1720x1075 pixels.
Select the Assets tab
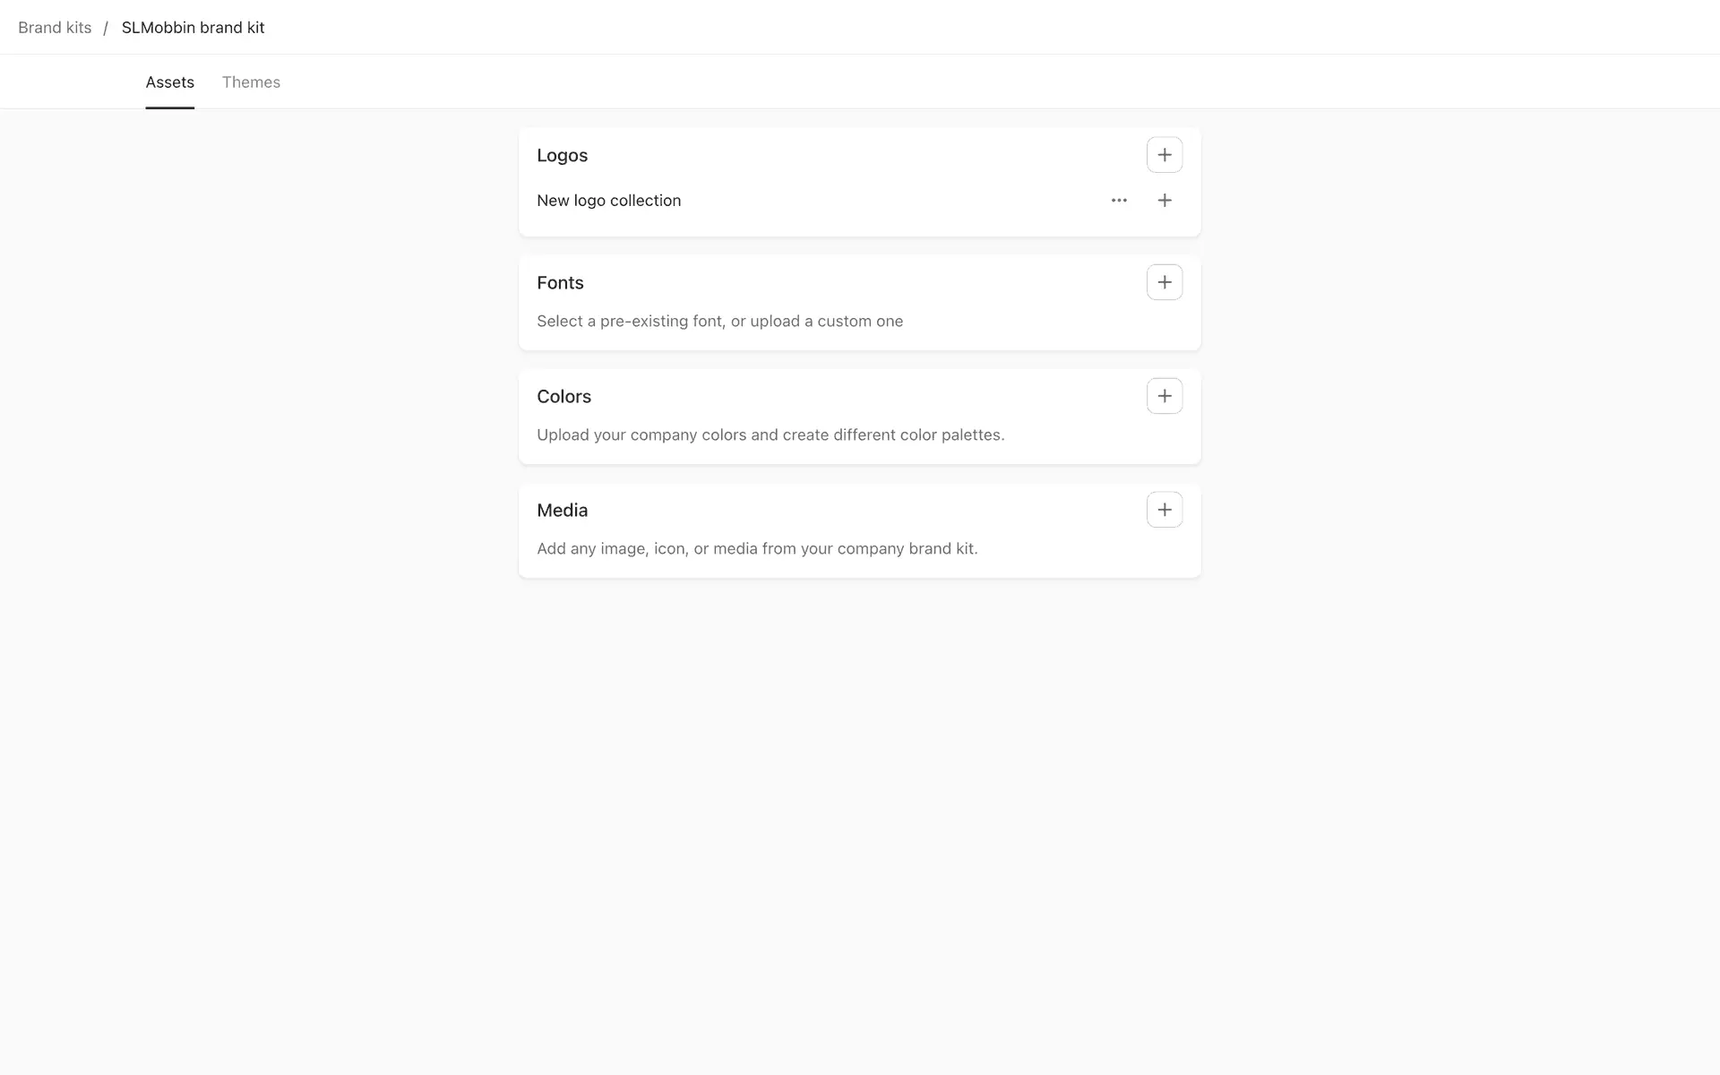pos(169,82)
